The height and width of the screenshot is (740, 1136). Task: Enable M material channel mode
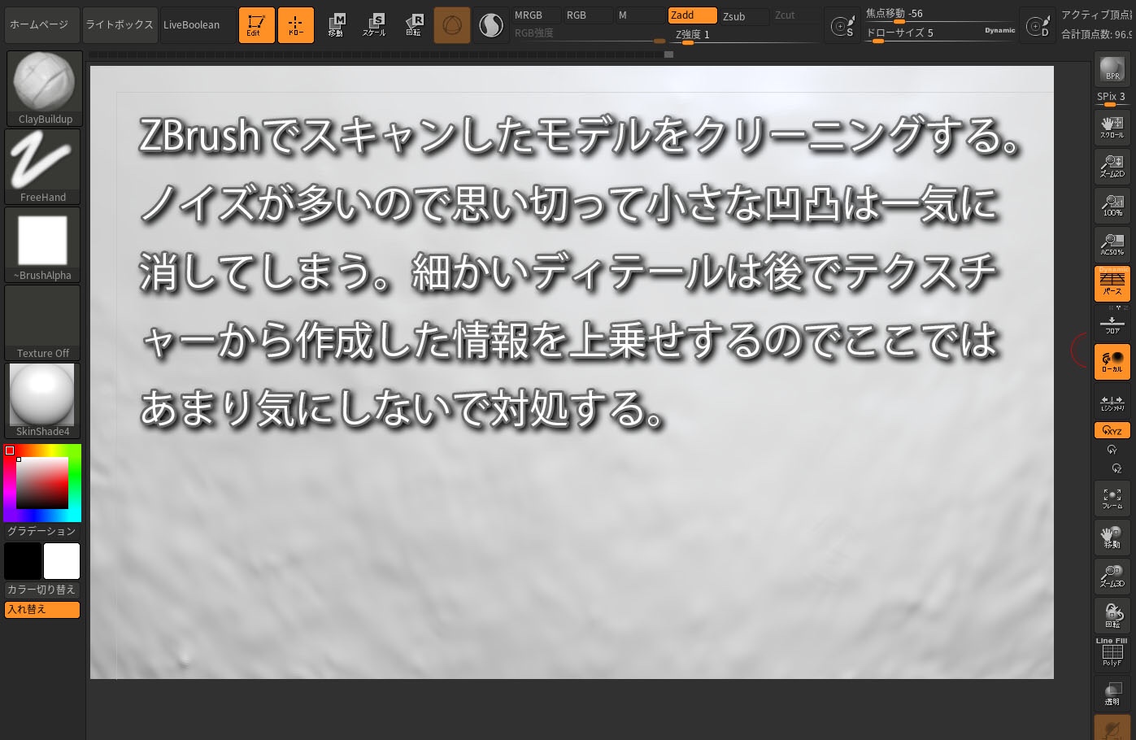point(640,15)
